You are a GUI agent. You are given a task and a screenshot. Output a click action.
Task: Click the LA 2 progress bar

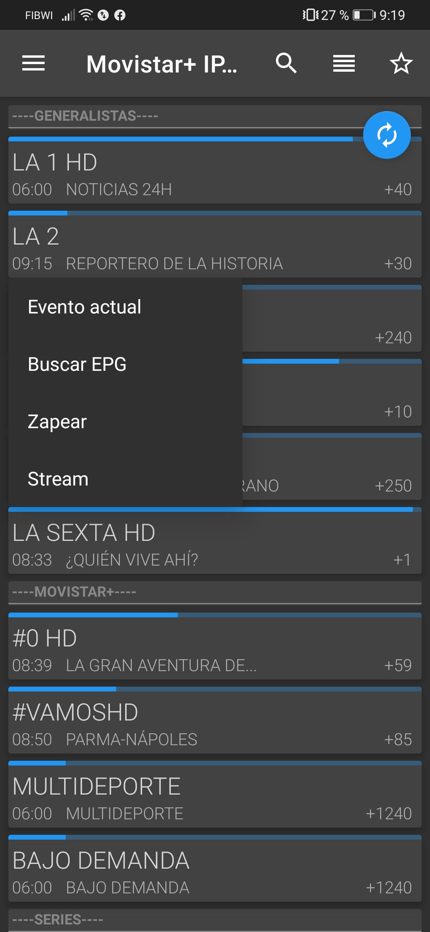[x=215, y=213]
